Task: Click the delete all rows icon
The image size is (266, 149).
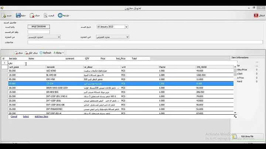Action: (x=26, y=53)
